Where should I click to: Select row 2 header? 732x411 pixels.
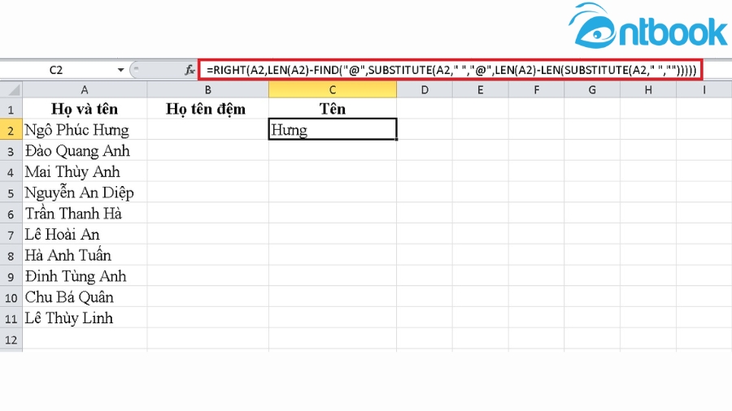pos(11,130)
